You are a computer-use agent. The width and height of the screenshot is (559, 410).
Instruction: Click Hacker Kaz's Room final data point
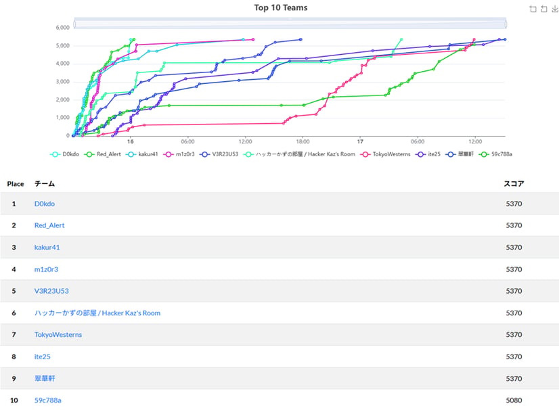coord(401,39)
